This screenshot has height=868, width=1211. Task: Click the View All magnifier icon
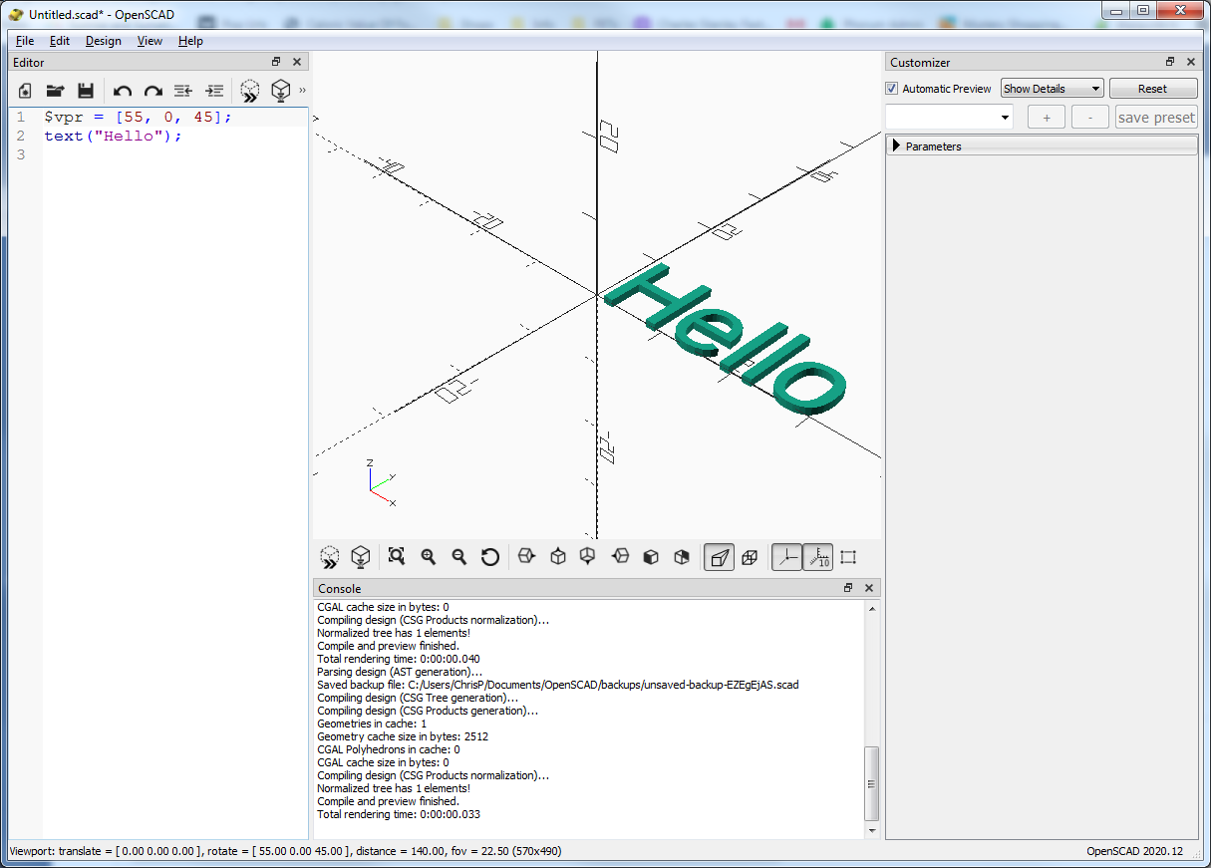coord(397,557)
